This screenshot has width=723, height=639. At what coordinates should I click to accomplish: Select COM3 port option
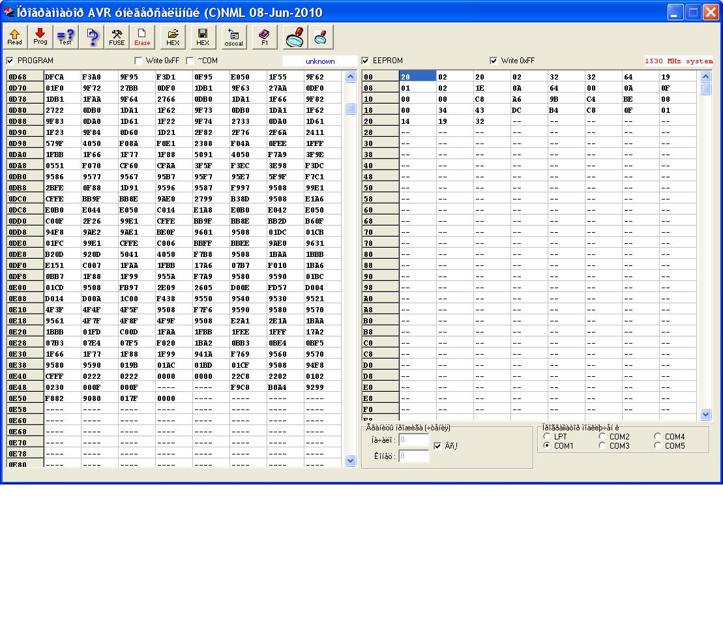tap(602, 446)
